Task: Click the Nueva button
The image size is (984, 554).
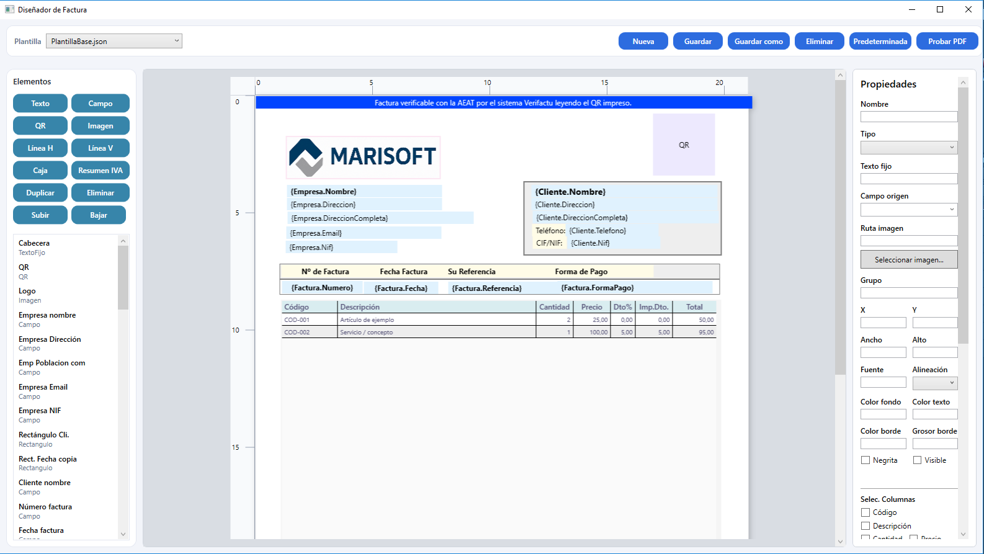Action: click(643, 42)
